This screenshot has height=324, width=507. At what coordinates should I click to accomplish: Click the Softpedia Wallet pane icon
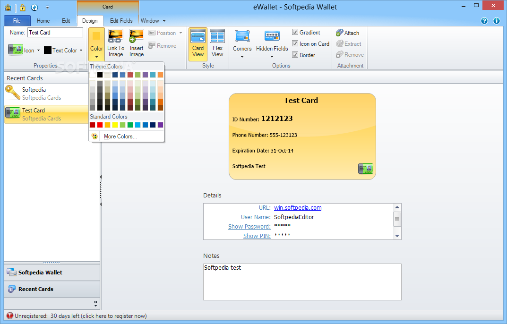pos(12,272)
